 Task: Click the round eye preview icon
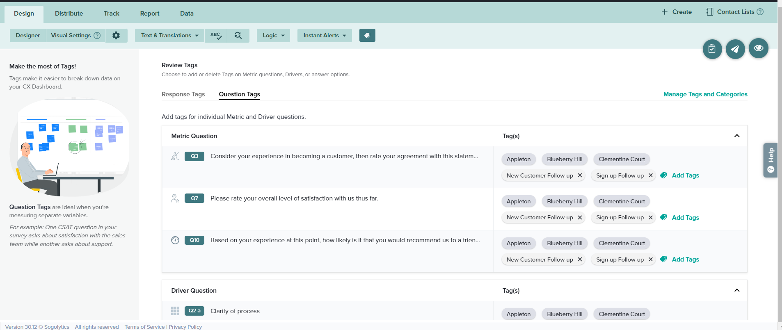758,48
